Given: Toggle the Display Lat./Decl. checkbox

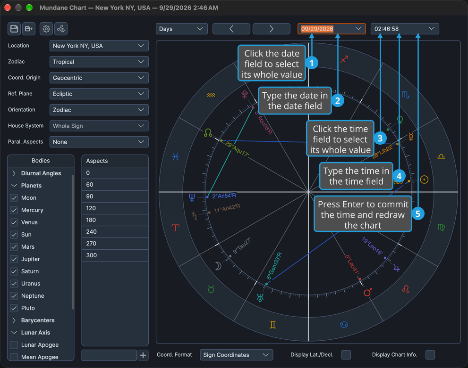Looking at the screenshot, I should pyautogui.click(x=346, y=355).
